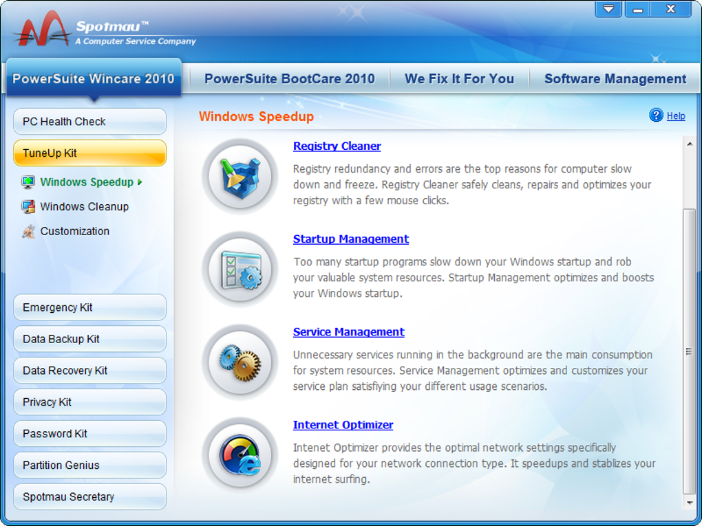Viewport: 702px width, 526px height.
Task: Click the vertical scrollbar thumb
Action: pyautogui.click(x=690, y=351)
